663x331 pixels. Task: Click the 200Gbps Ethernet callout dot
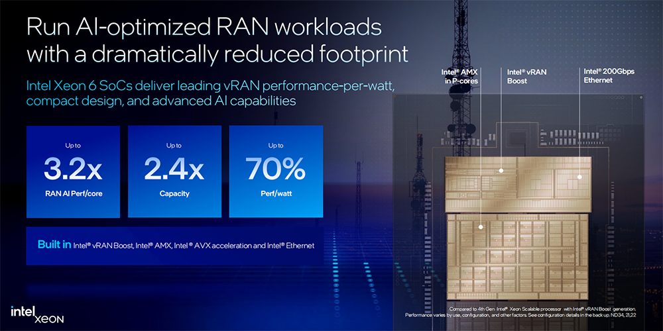click(579, 177)
